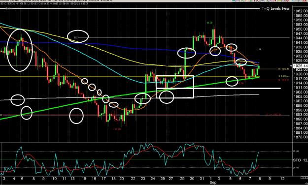Click the 1950.00 price axis label
The image size is (308, 185).
click(301, 29)
